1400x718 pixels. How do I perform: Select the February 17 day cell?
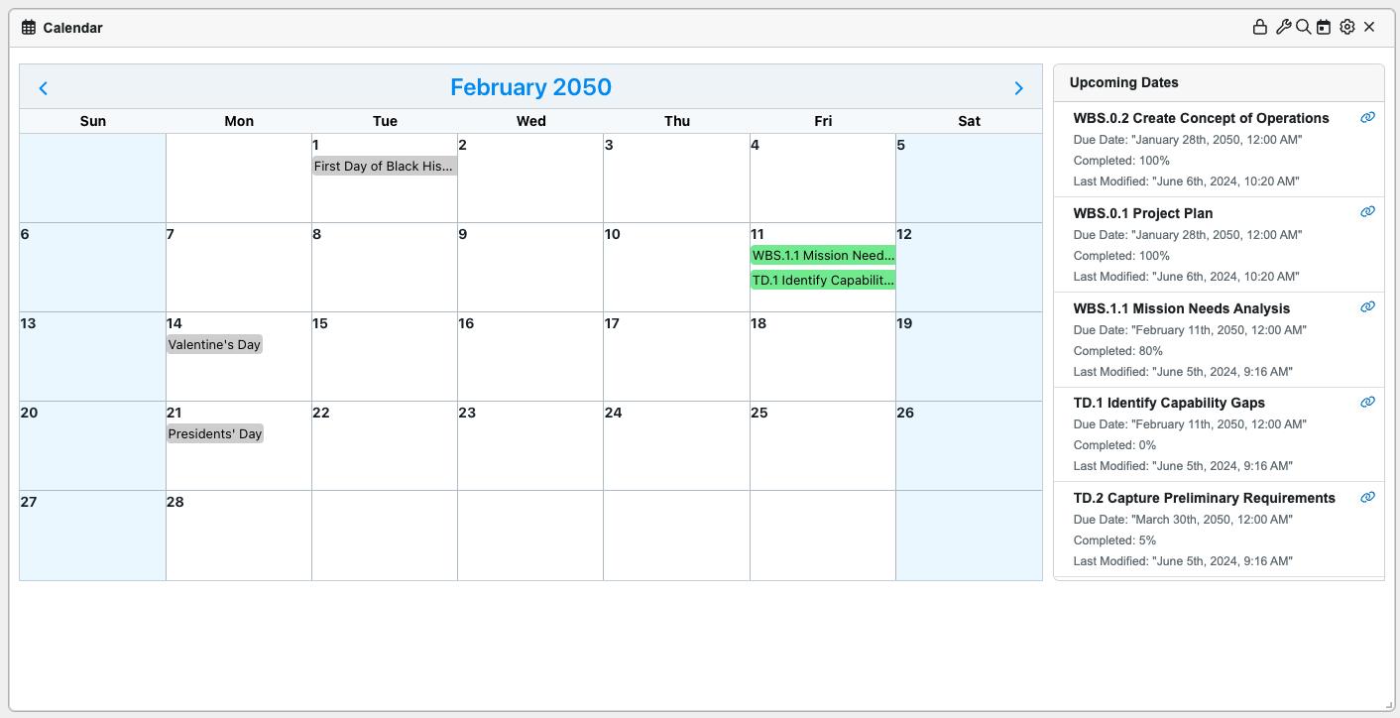click(676, 362)
